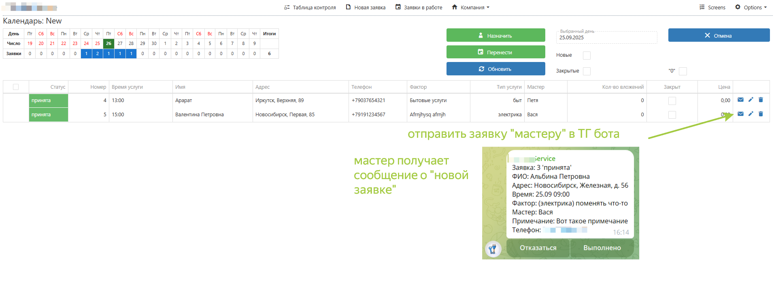Click the address Новосибирск, Первая, 85
The height and width of the screenshot is (297, 774).
[285, 115]
